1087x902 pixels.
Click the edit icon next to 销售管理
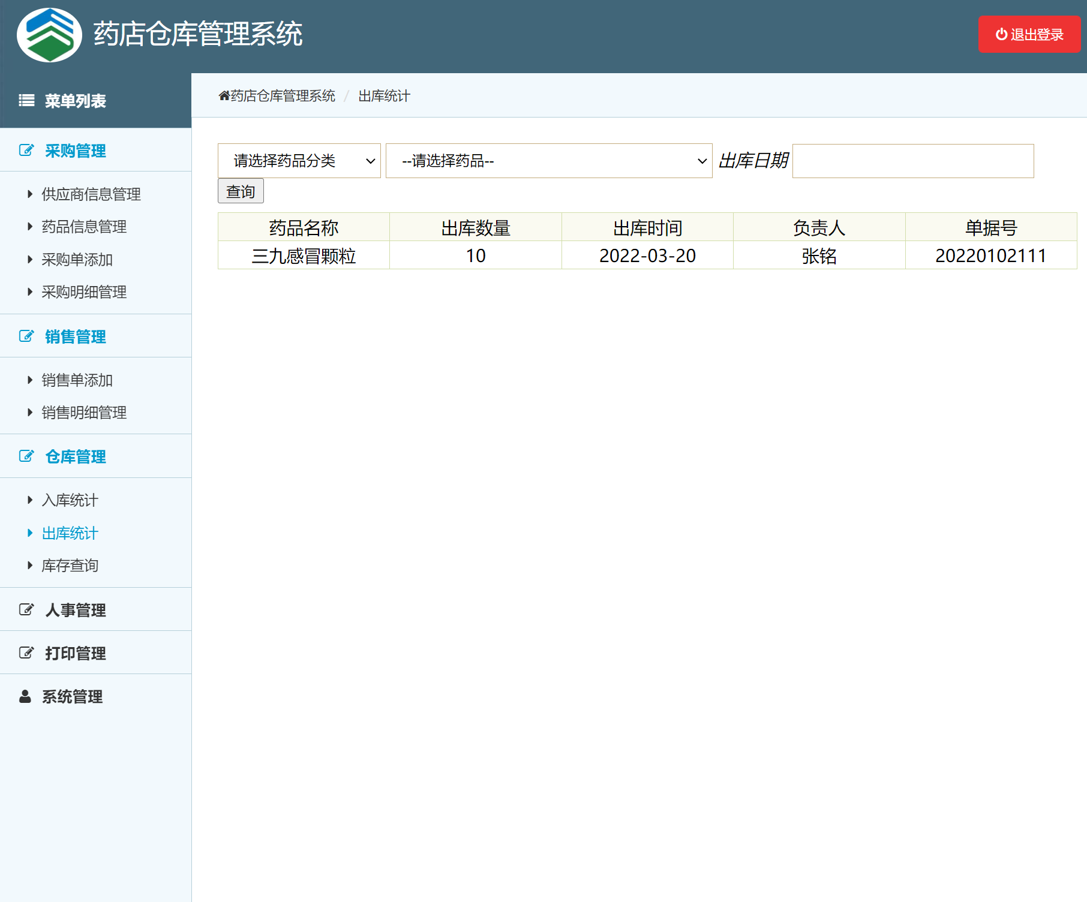click(26, 336)
